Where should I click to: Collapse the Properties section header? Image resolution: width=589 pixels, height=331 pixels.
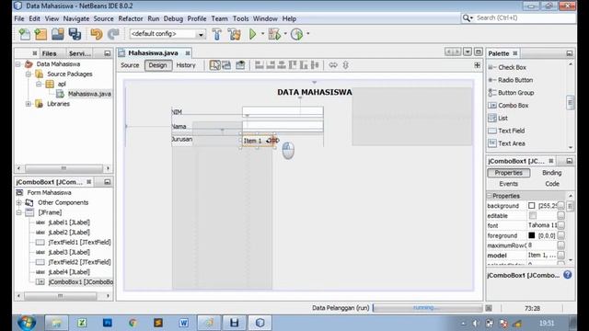tap(490, 196)
